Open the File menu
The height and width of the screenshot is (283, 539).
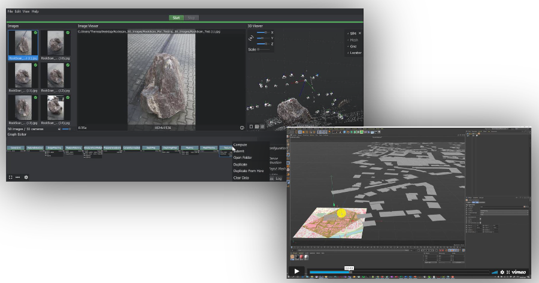(10, 11)
